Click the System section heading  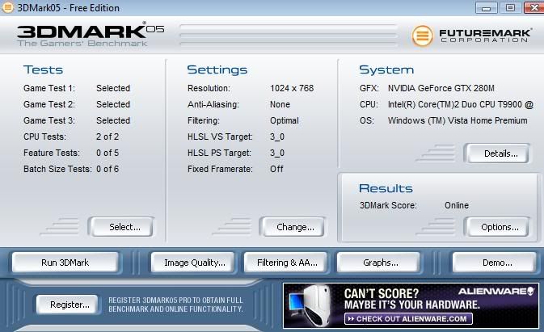tap(386, 69)
